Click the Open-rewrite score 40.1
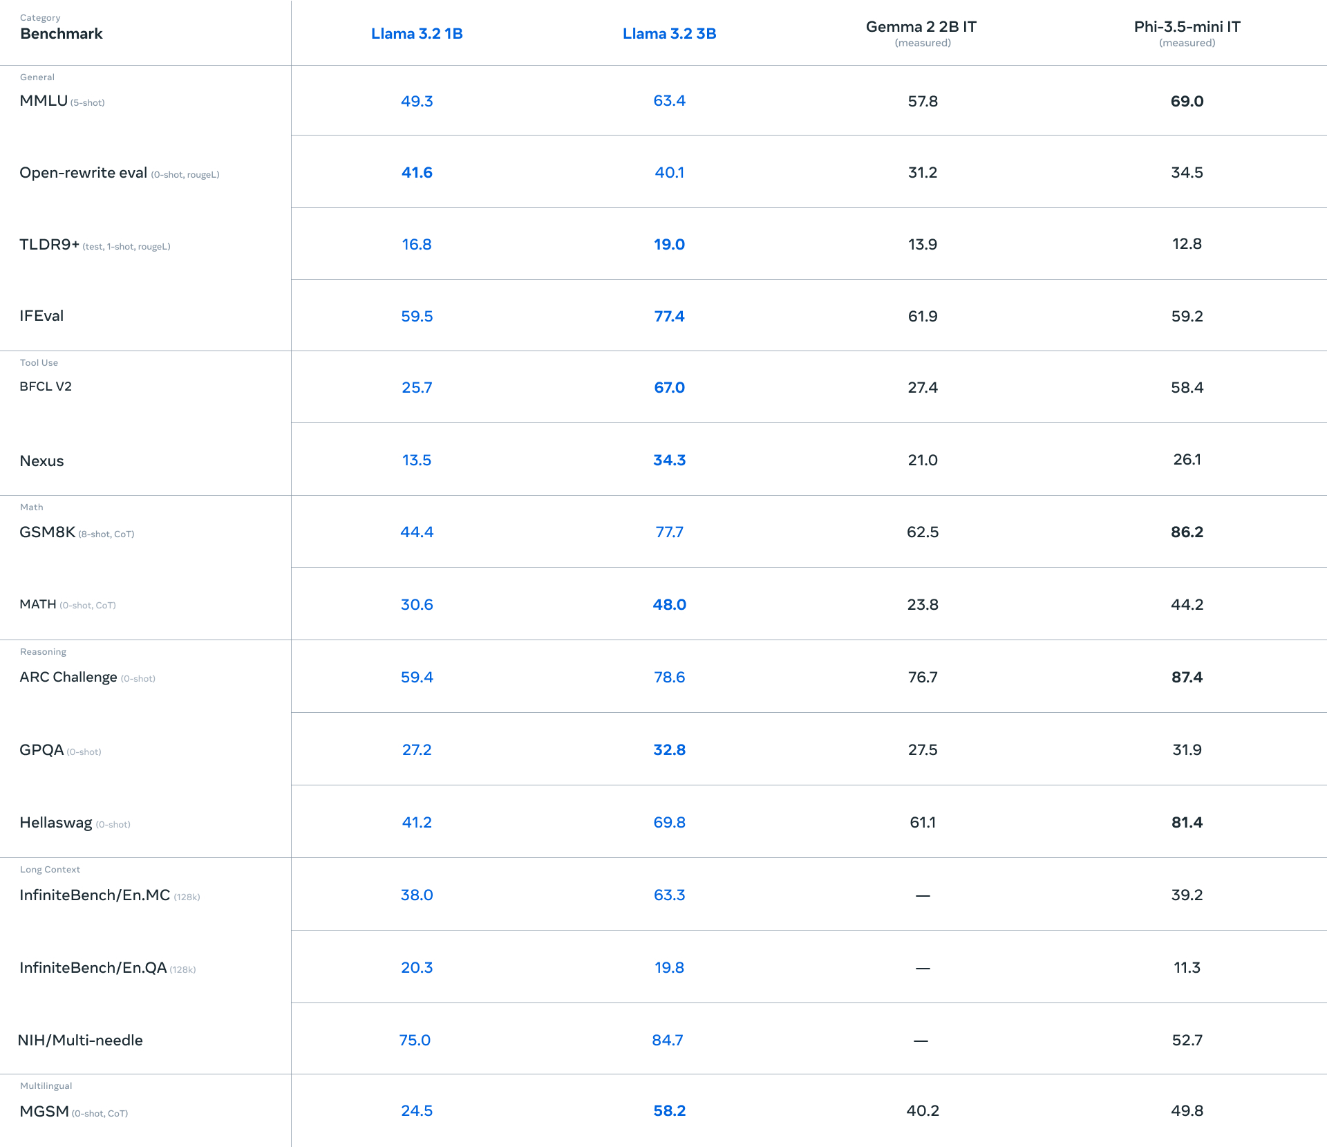The image size is (1327, 1147). click(669, 173)
